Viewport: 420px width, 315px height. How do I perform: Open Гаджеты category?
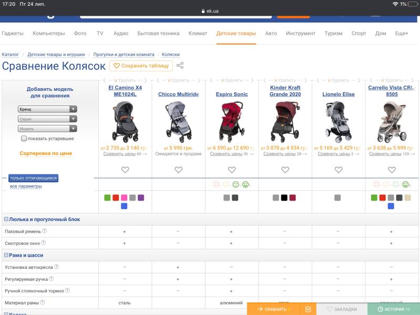coord(13,33)
